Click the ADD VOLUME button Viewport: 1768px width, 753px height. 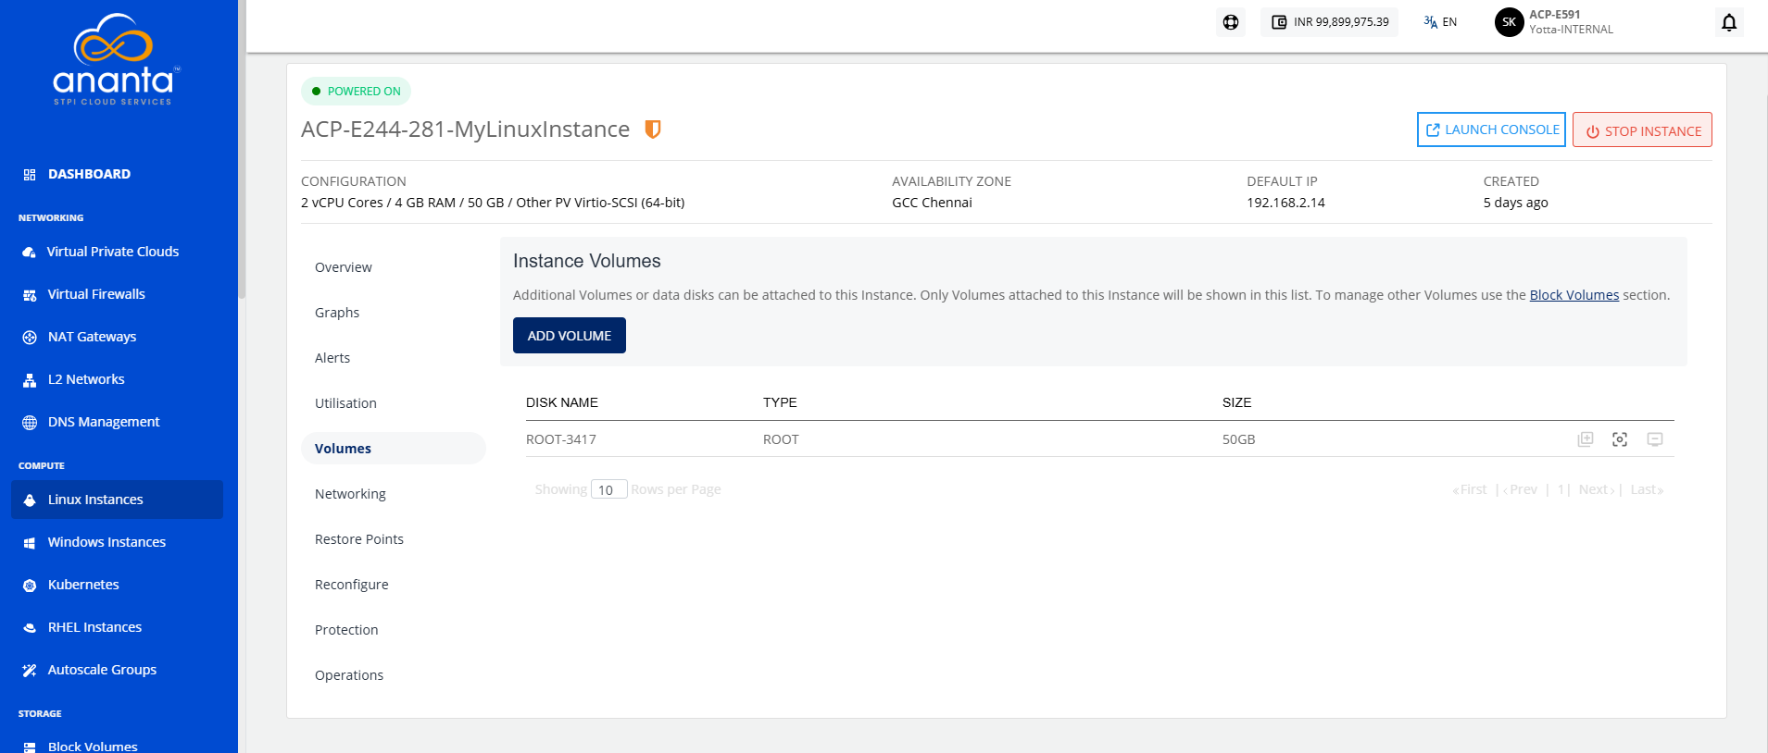[570, 336]
